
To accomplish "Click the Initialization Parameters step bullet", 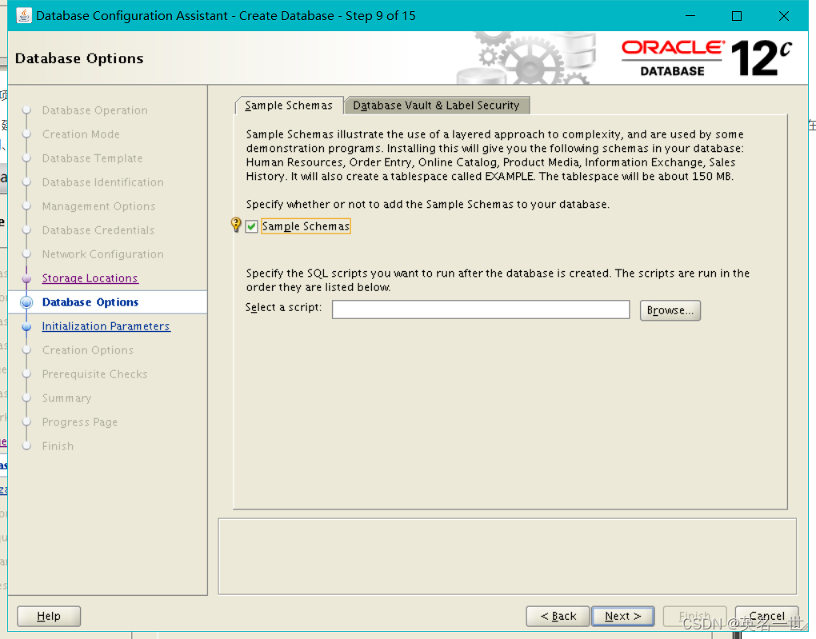I will click(x=27, y=326).
